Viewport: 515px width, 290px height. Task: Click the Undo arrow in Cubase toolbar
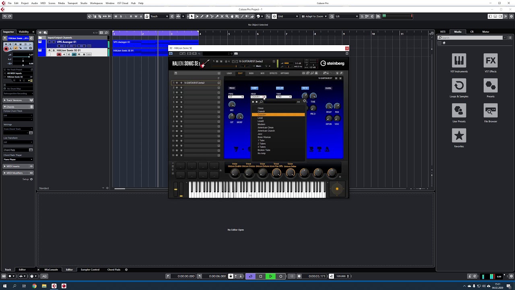click(x=4, y=16)
